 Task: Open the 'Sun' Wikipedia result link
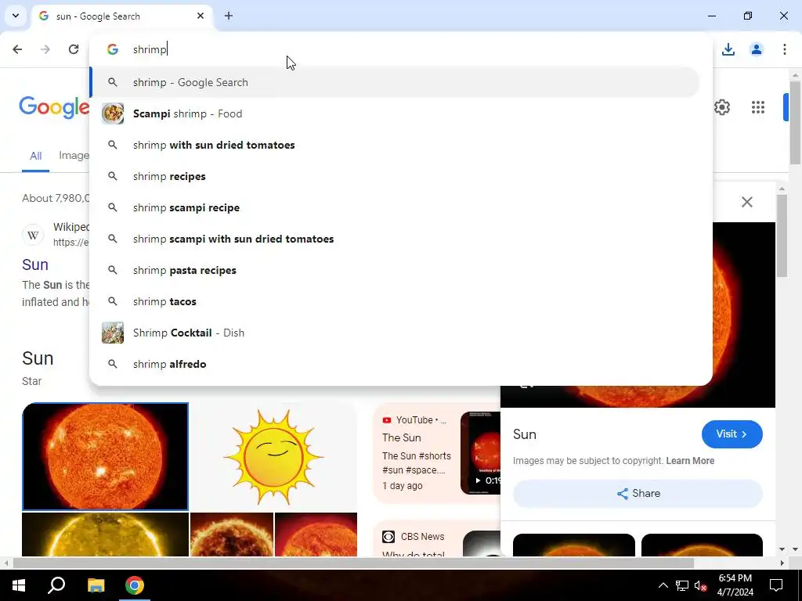pyautogui.click(x=35, y=265)
